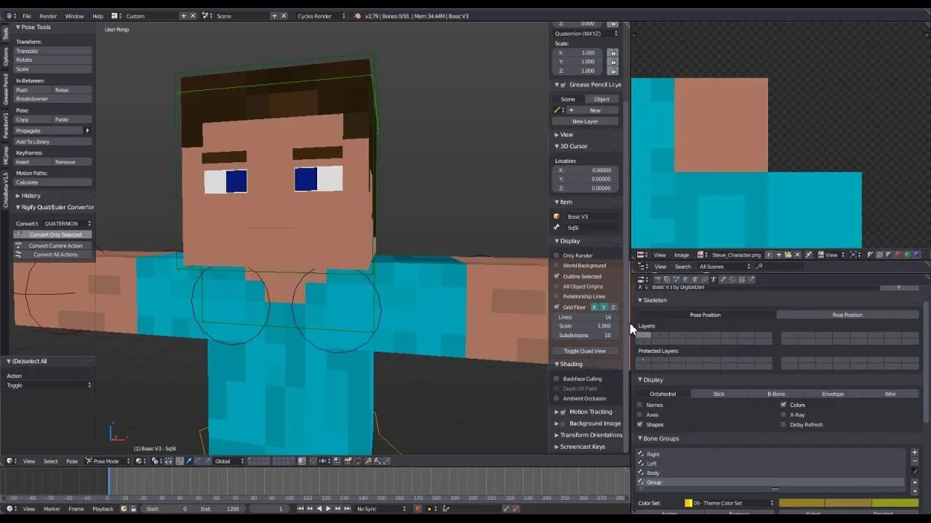Click the plus icon next to New grease pencil
The height and width of the screenshot is (523, 931).
(571, 110)
